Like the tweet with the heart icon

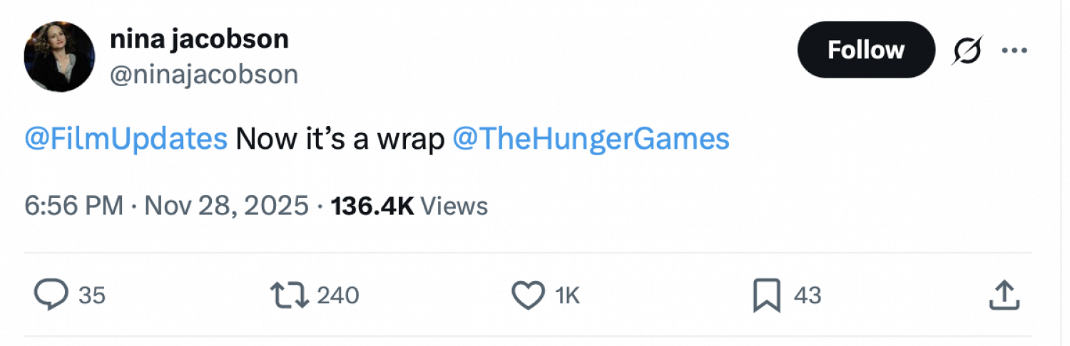[529, 295]
